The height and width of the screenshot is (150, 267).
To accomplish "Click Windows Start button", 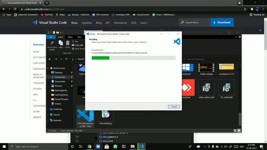I will click(x=4, y=146).
